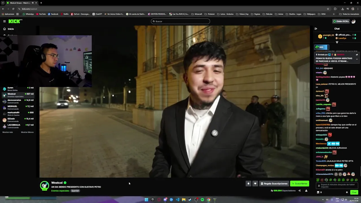Click the Spanish language tag

[75, 191]
